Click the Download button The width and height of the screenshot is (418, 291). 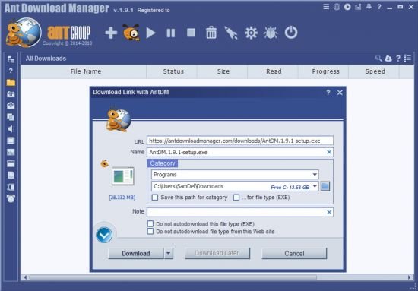click(136, 254)
